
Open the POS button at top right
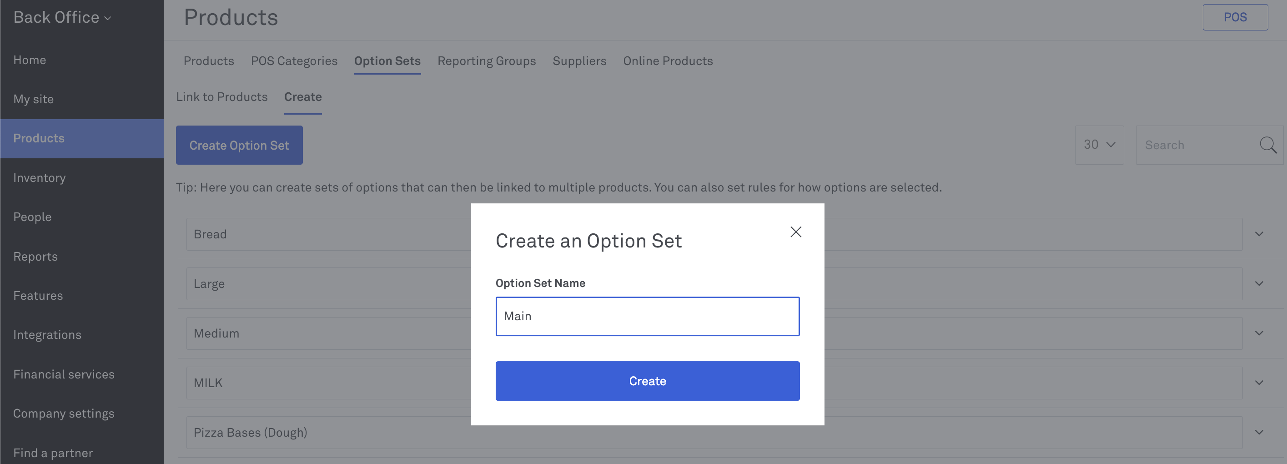pyautogui.click(x=1235, y=17)
